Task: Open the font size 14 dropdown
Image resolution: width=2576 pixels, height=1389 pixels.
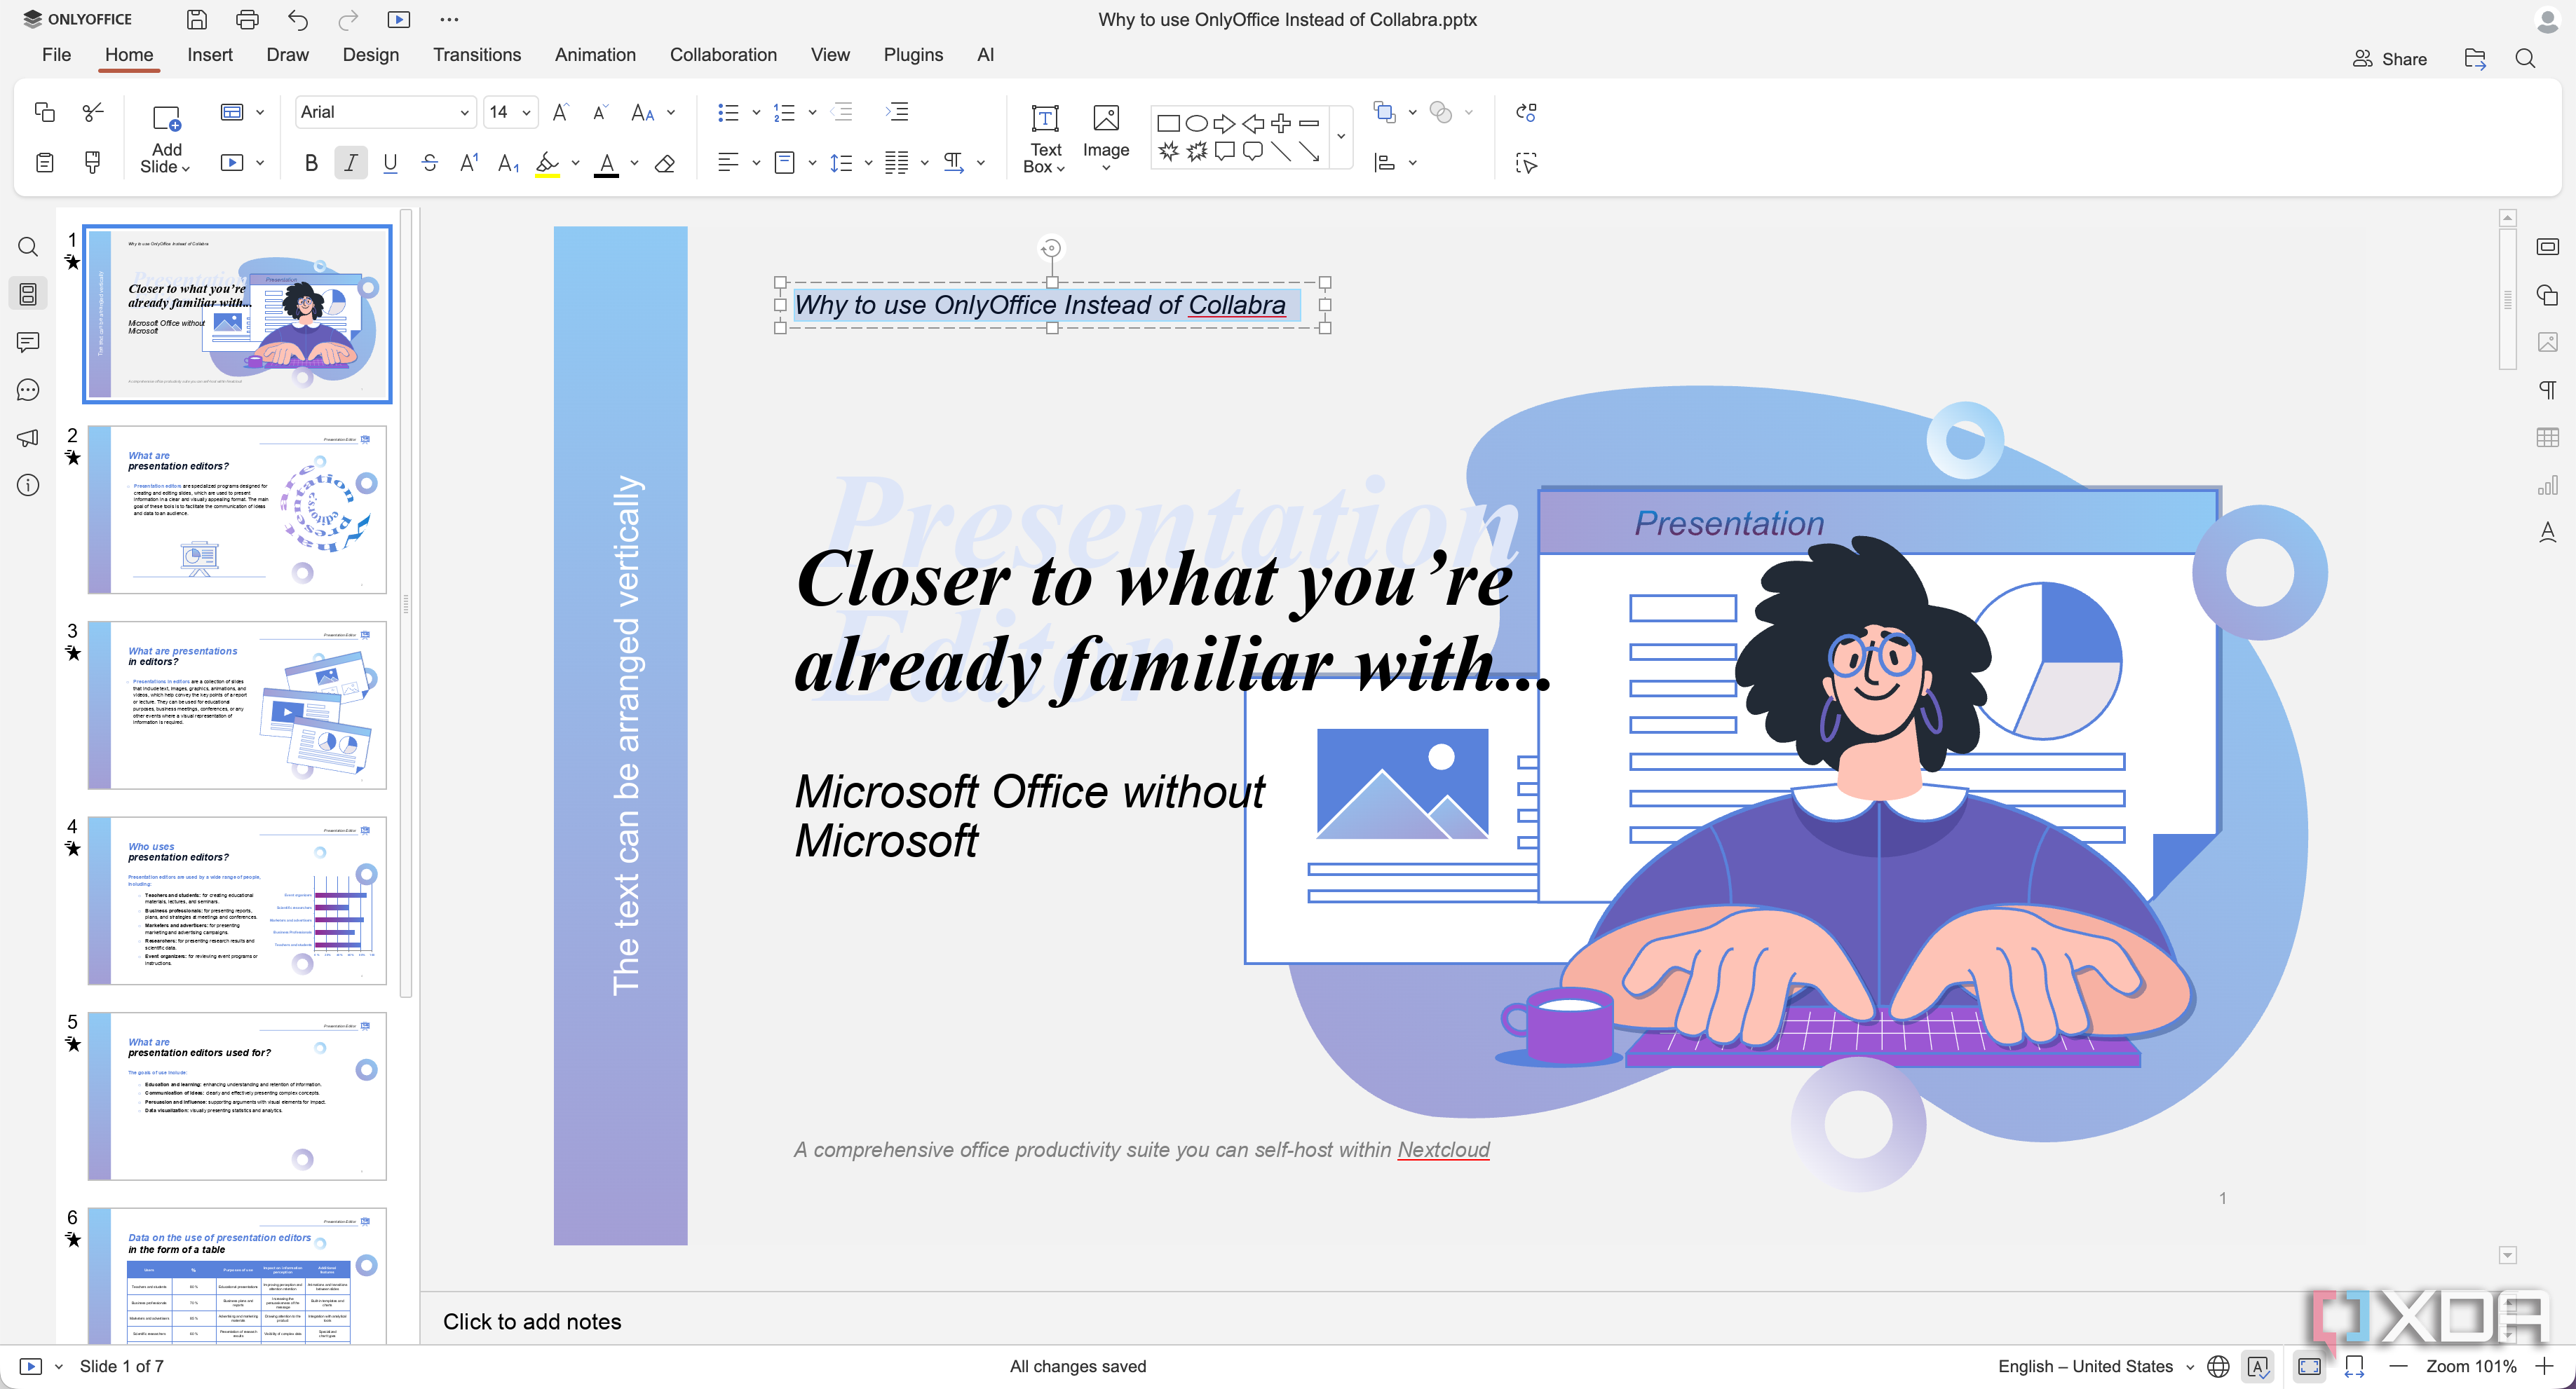Action: pos(526,113)
